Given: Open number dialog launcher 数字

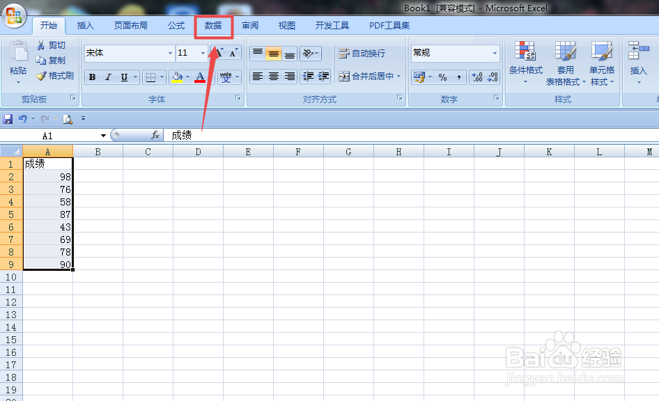Looking at the screenshot, I should pyautogui.click(x=497, y=98).
